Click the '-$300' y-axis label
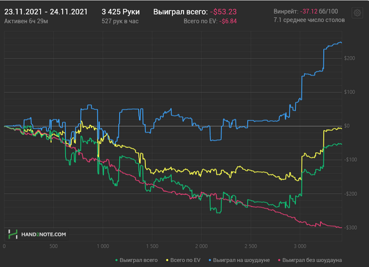 click(x=351, y=228)
